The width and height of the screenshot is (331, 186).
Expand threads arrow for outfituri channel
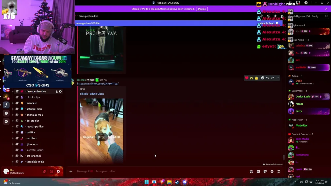point(13,138)
